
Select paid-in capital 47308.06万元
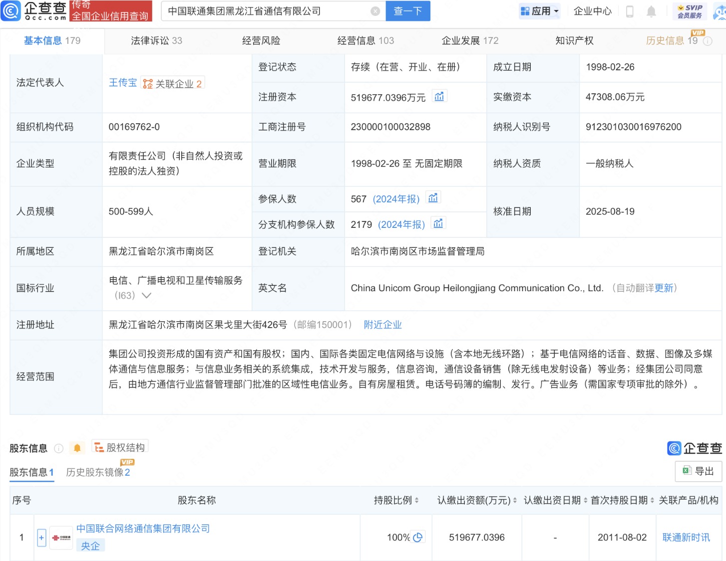coord(615,97)
